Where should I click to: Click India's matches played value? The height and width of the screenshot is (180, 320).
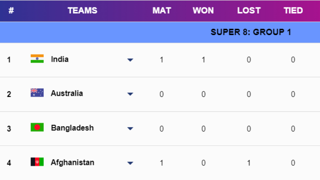[162, 60]
